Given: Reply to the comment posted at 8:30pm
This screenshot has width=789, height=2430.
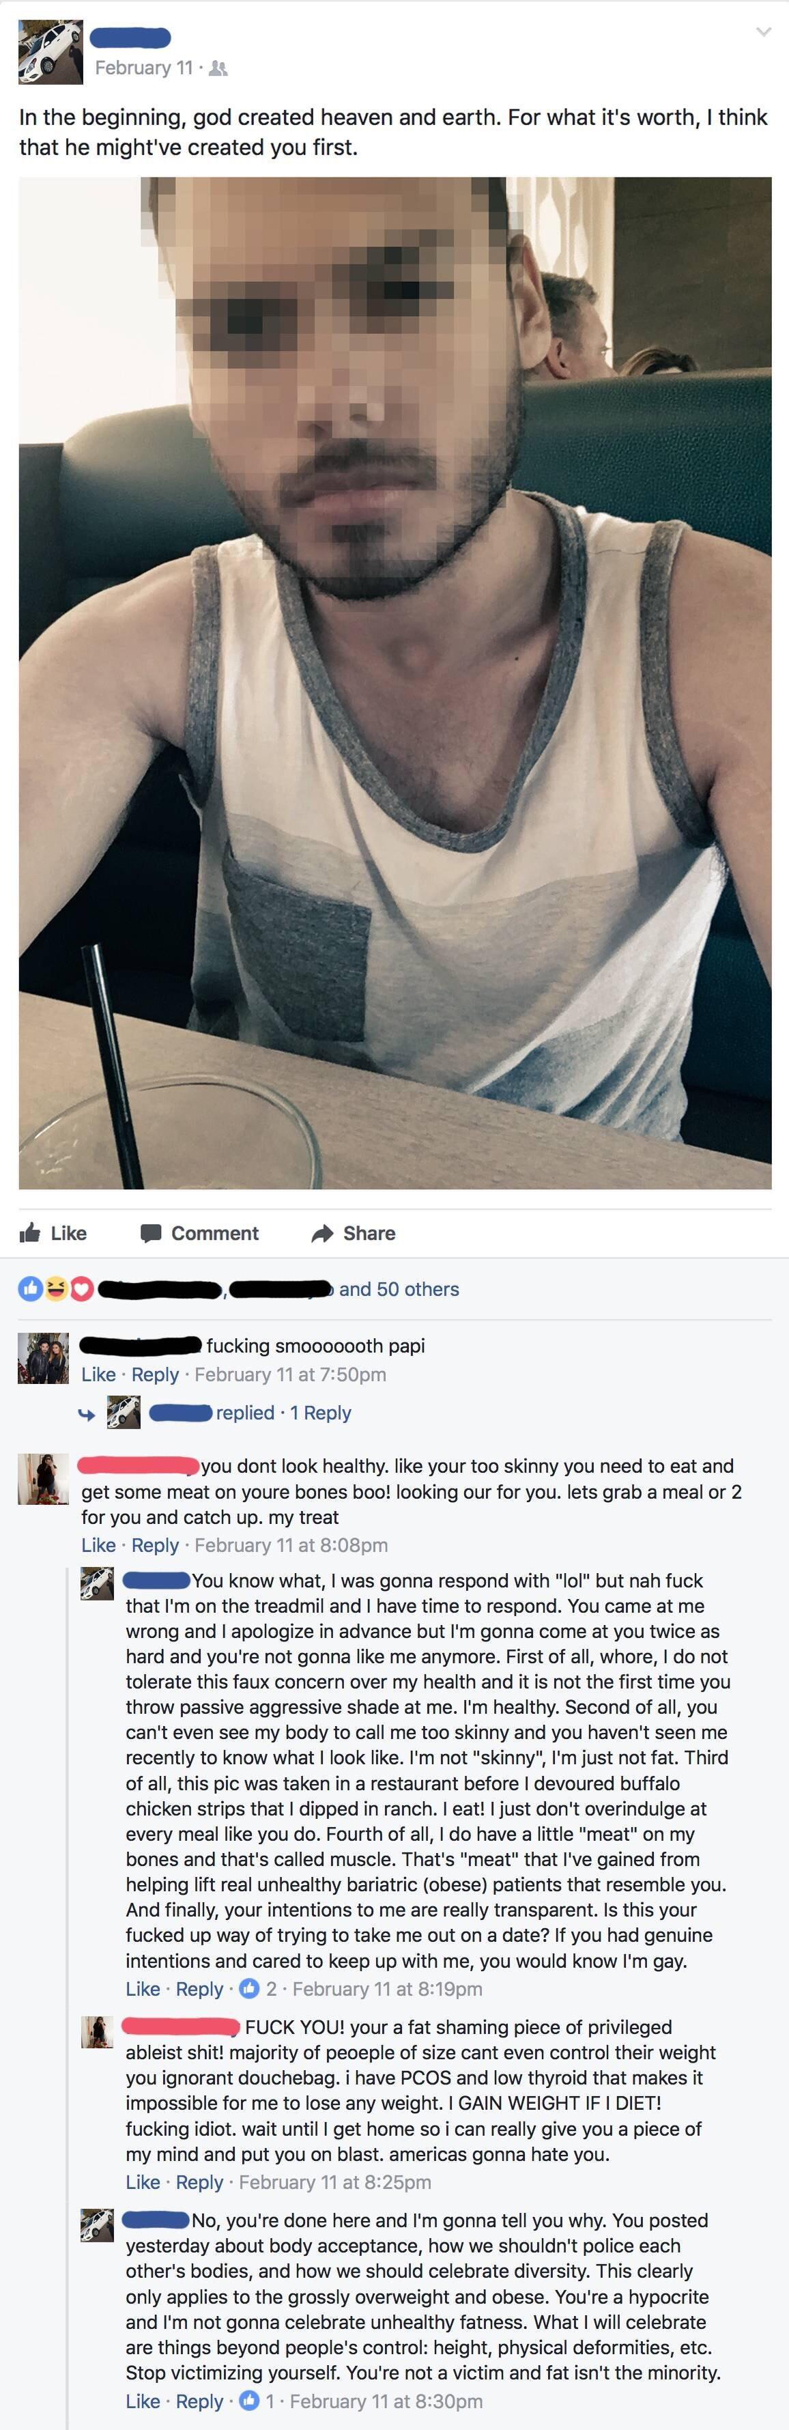Looking at the screenshot, I should [x=199, y=2401].
